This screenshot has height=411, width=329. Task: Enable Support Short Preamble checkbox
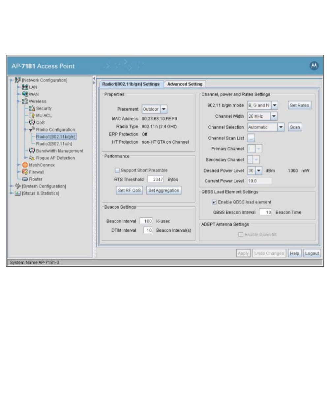[x=117, y=170]
